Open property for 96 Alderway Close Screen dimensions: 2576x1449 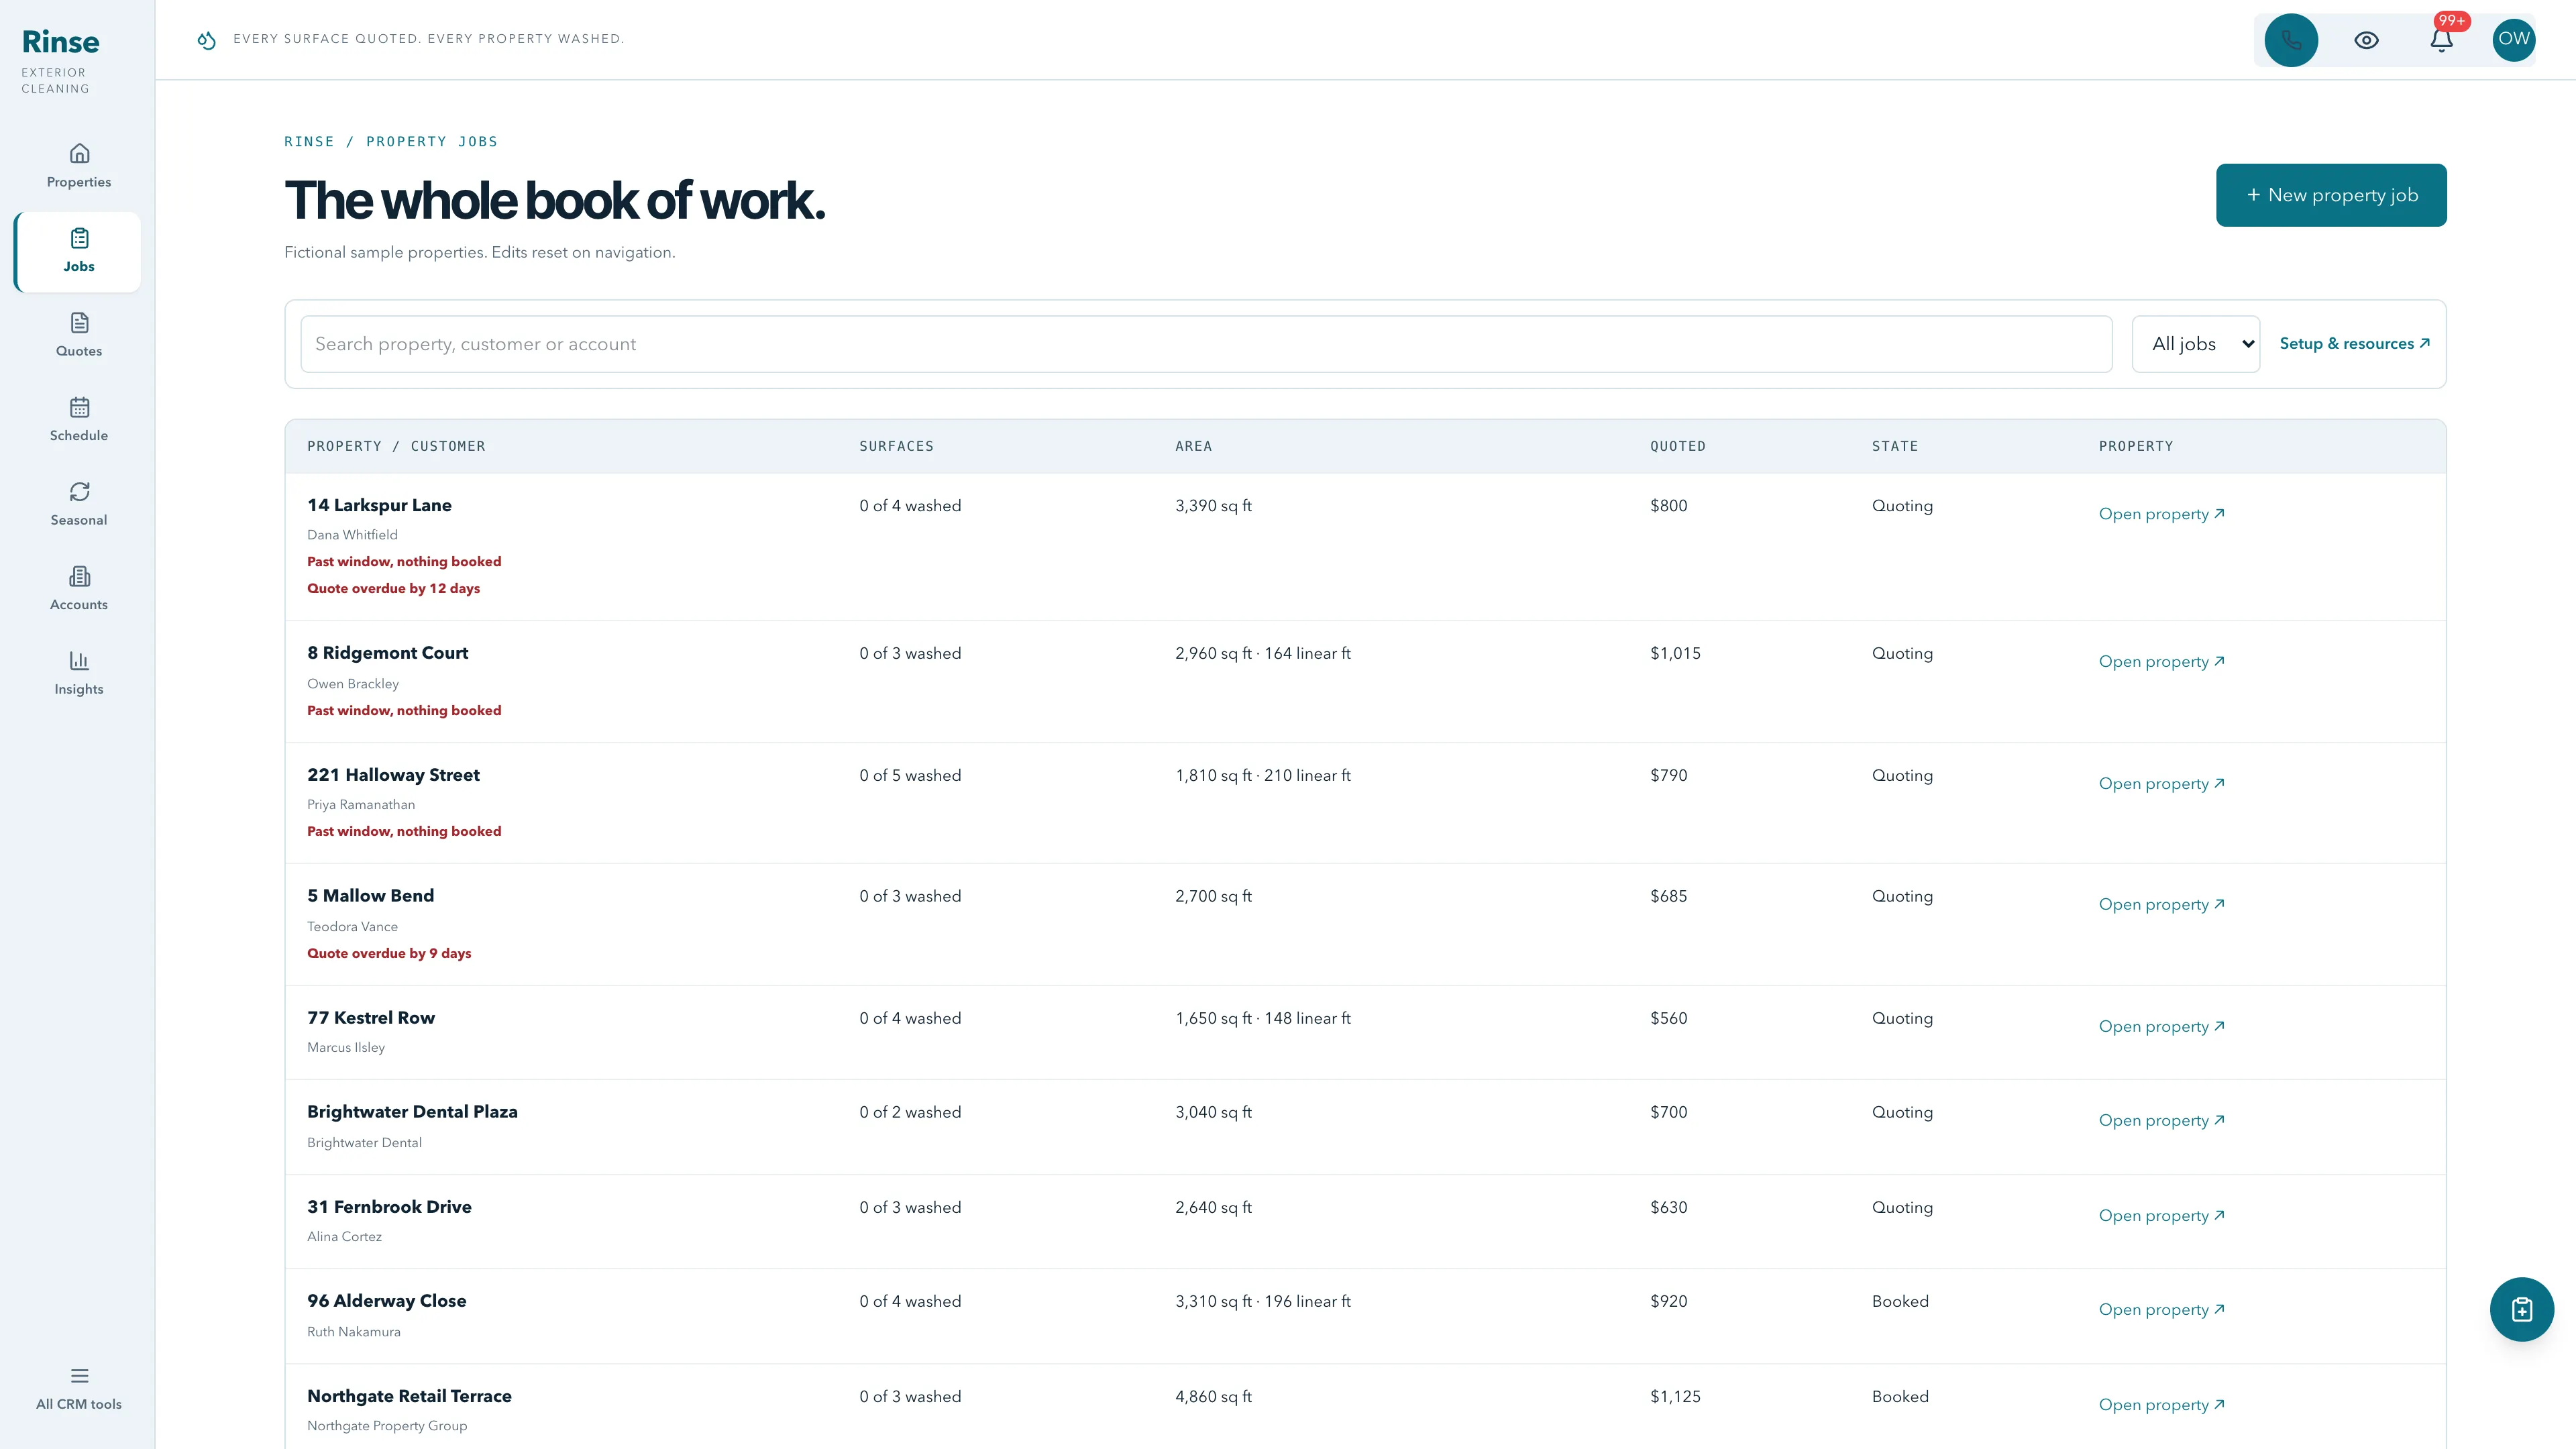coord(2161,1310)
